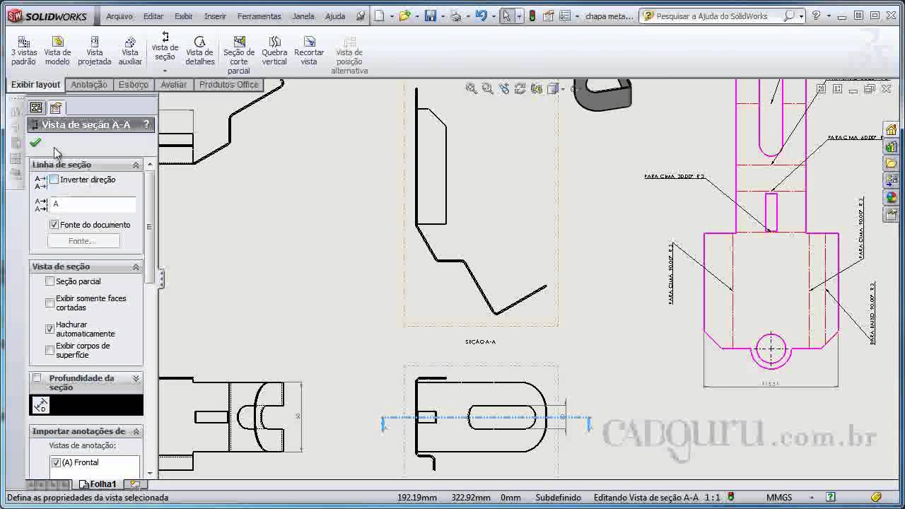
Task: Save the drawing with the floppy icon
Action: pyautogui.click(x=430, y=16)
